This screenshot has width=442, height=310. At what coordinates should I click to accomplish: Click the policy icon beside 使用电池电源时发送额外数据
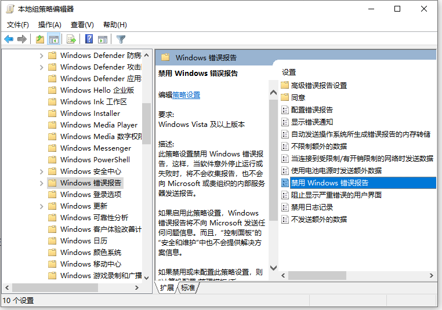[x=285, y=170]
